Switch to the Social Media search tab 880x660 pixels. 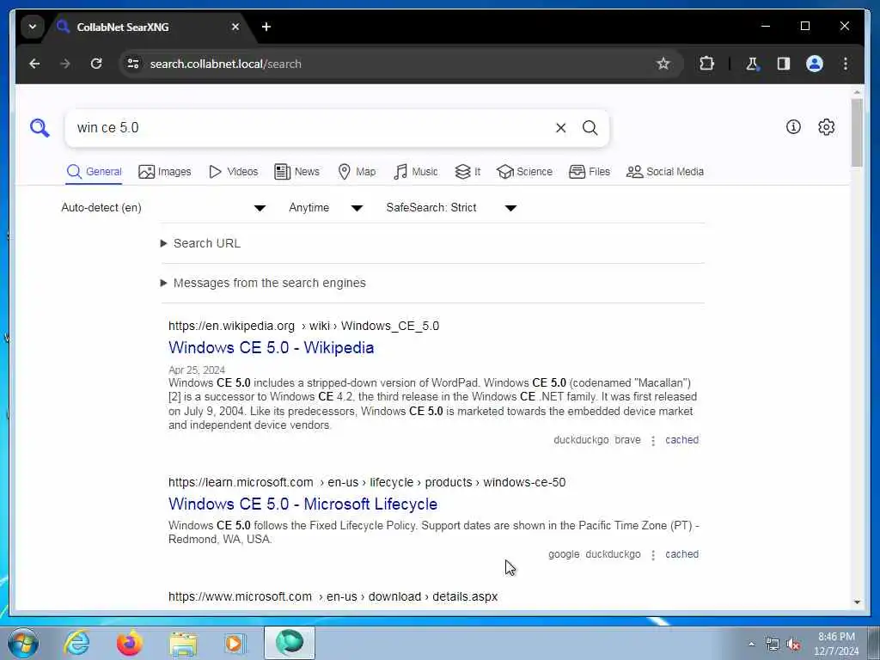tap(664, 172)
